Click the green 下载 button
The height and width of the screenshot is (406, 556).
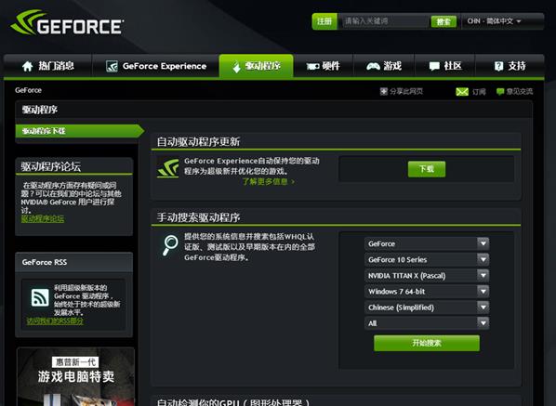427,169
